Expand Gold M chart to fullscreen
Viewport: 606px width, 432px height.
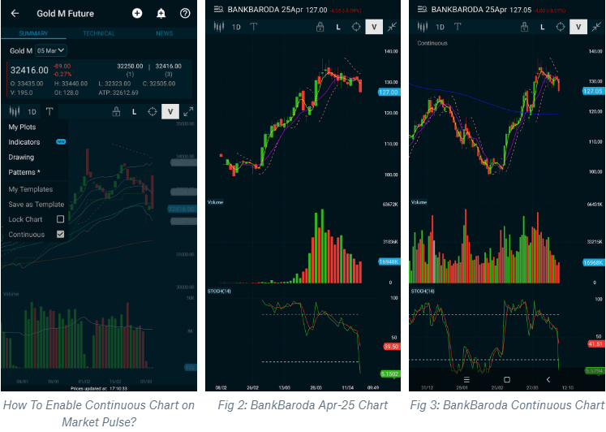coord(188,112)
